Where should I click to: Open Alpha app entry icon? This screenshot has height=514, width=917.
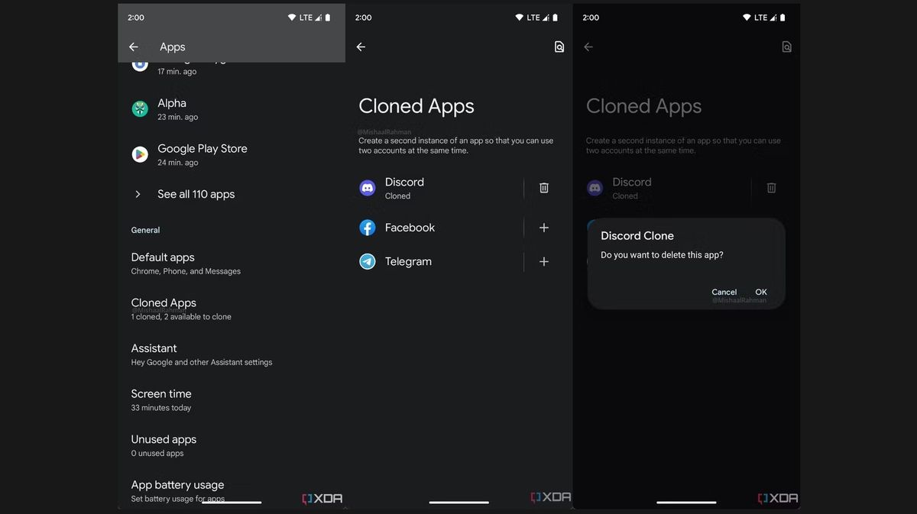(x=140, y=109)
